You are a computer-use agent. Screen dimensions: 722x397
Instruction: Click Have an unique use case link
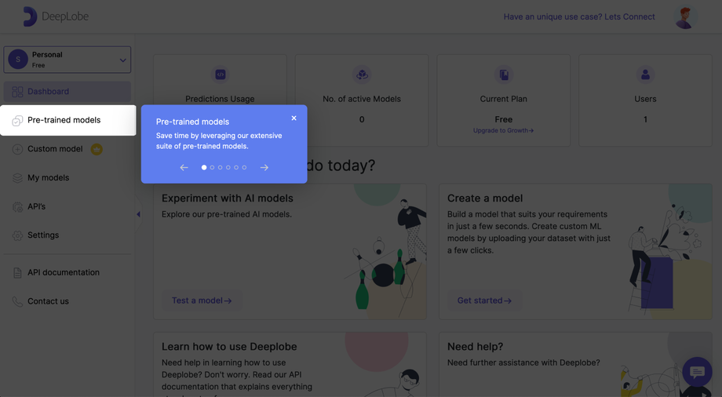(x=578, y=16)
